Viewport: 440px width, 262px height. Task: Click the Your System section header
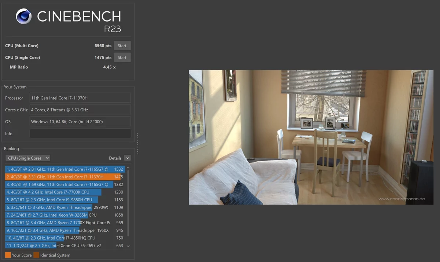pyautogui.click(x=15, y=87)
